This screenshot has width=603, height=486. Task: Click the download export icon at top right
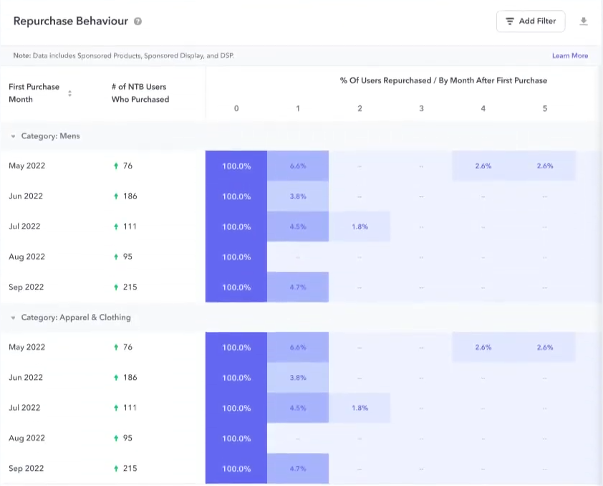(x=584, y=22)
